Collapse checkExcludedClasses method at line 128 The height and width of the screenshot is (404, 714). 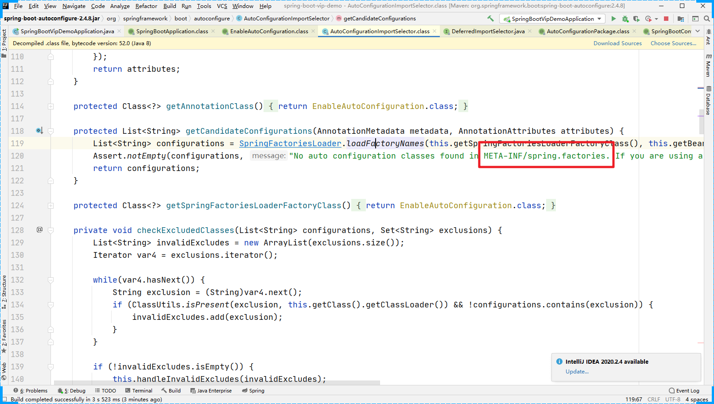coord(50,230)
